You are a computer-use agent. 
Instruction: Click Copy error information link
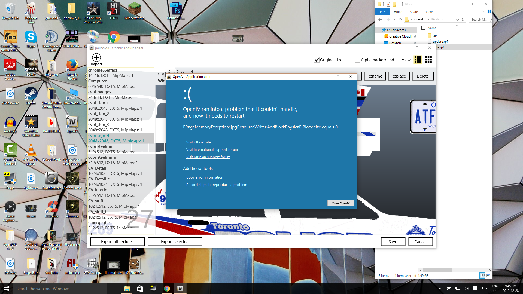tap(205, 177)
